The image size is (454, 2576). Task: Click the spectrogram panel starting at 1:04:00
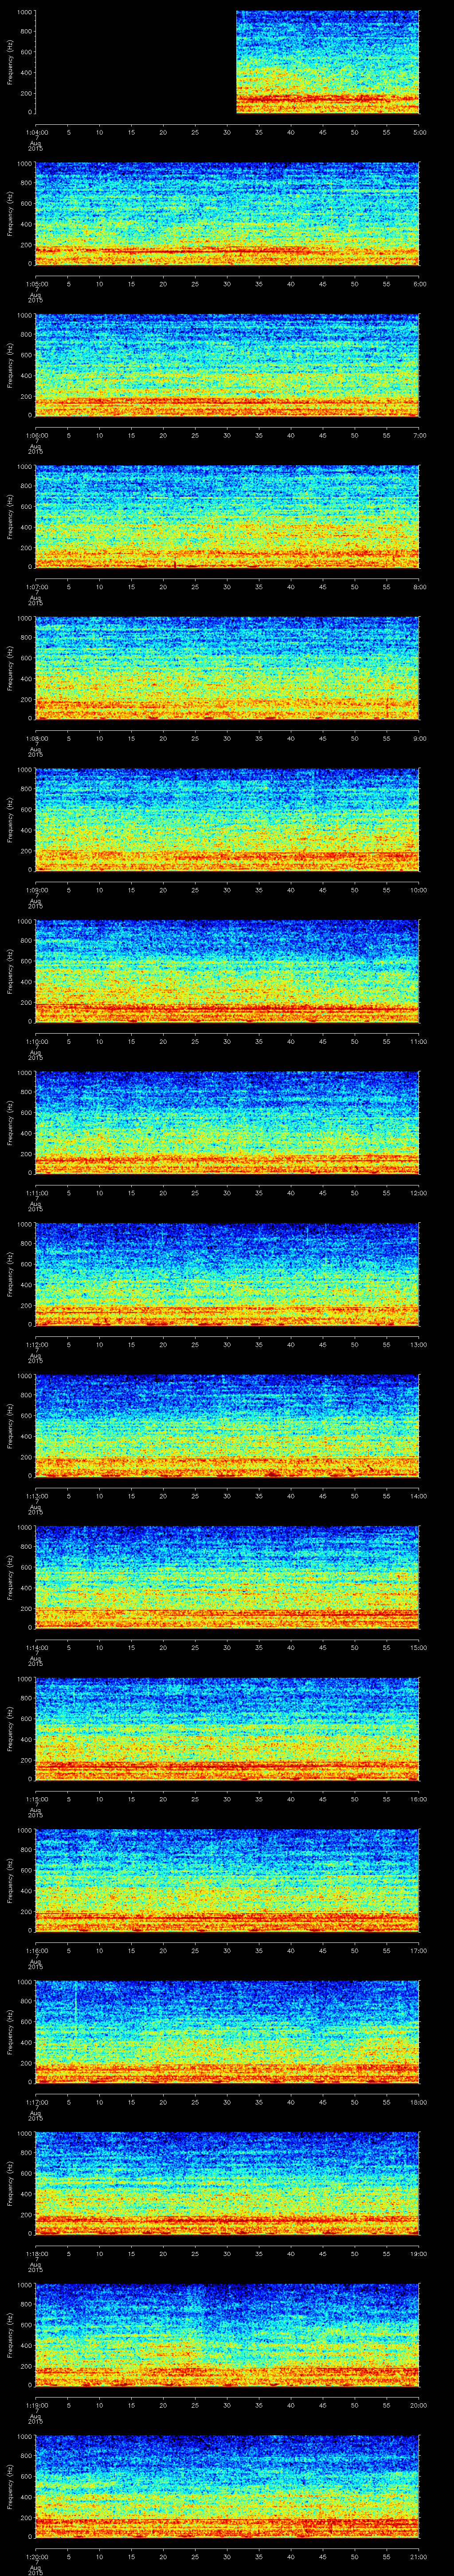point(227,62)
